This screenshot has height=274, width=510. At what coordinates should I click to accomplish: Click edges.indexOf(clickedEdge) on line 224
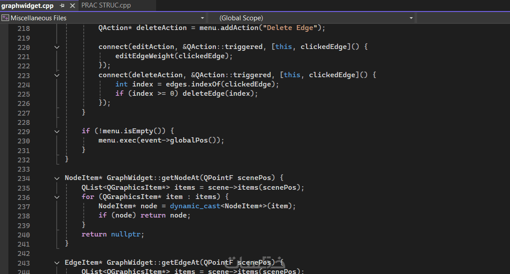(x=220, y=84)
